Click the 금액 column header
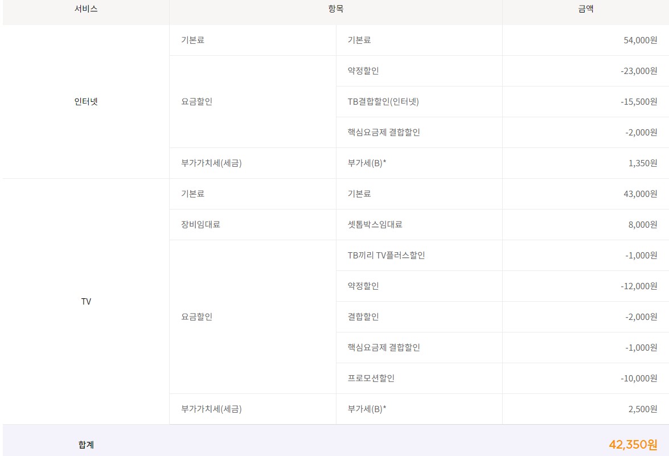The image size is (669, 456). [x=585, y=9]
